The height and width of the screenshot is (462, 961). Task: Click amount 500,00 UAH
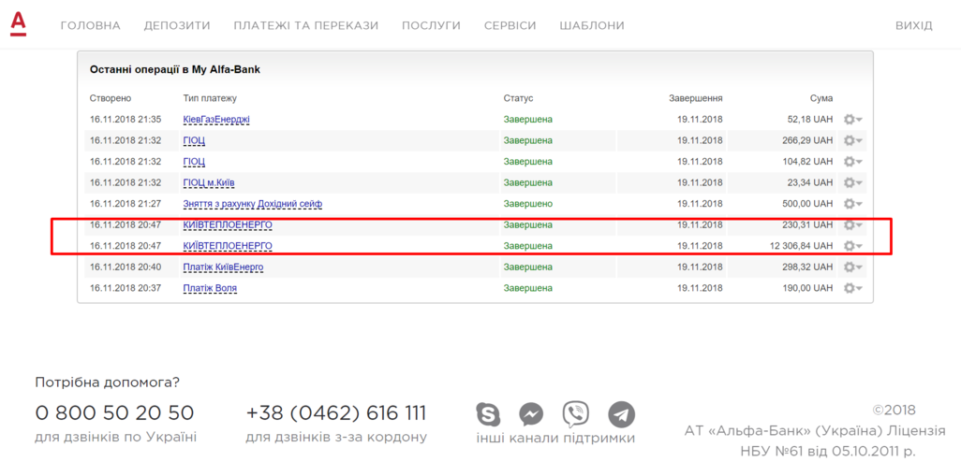807,204
